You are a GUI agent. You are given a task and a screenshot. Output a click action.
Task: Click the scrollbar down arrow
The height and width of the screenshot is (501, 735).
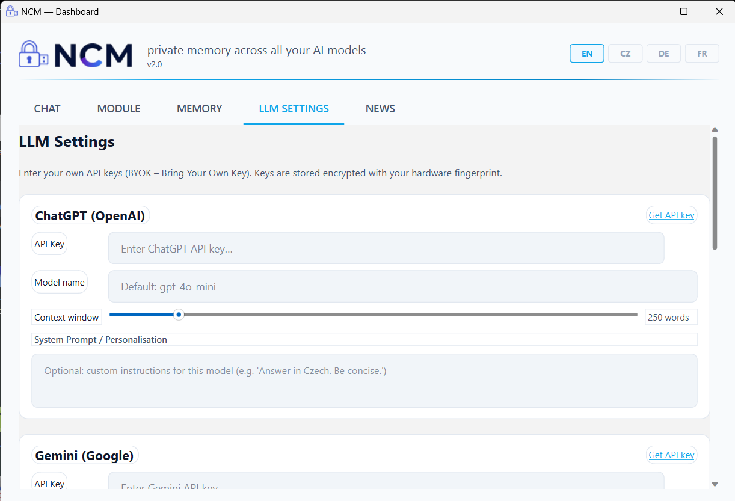tap(715, 484)
